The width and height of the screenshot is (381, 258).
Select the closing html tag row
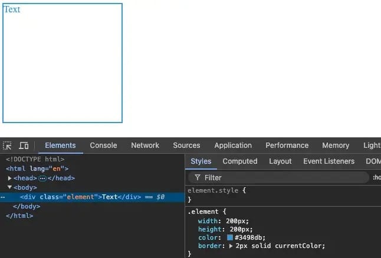tap(19, 216)
